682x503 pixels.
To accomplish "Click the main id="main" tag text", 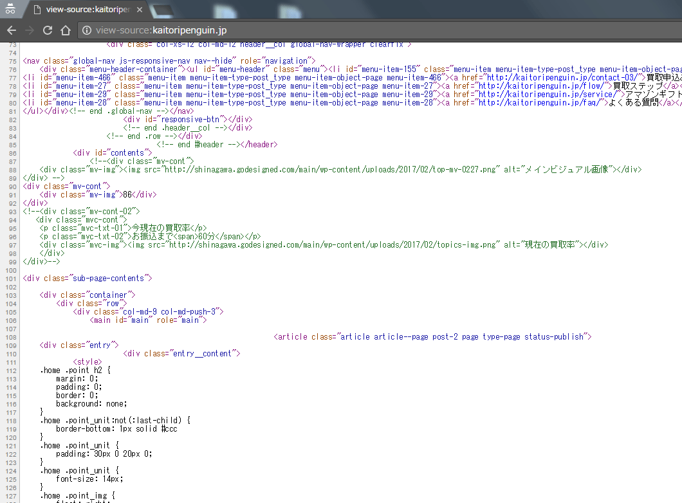I will pos(148,320).
